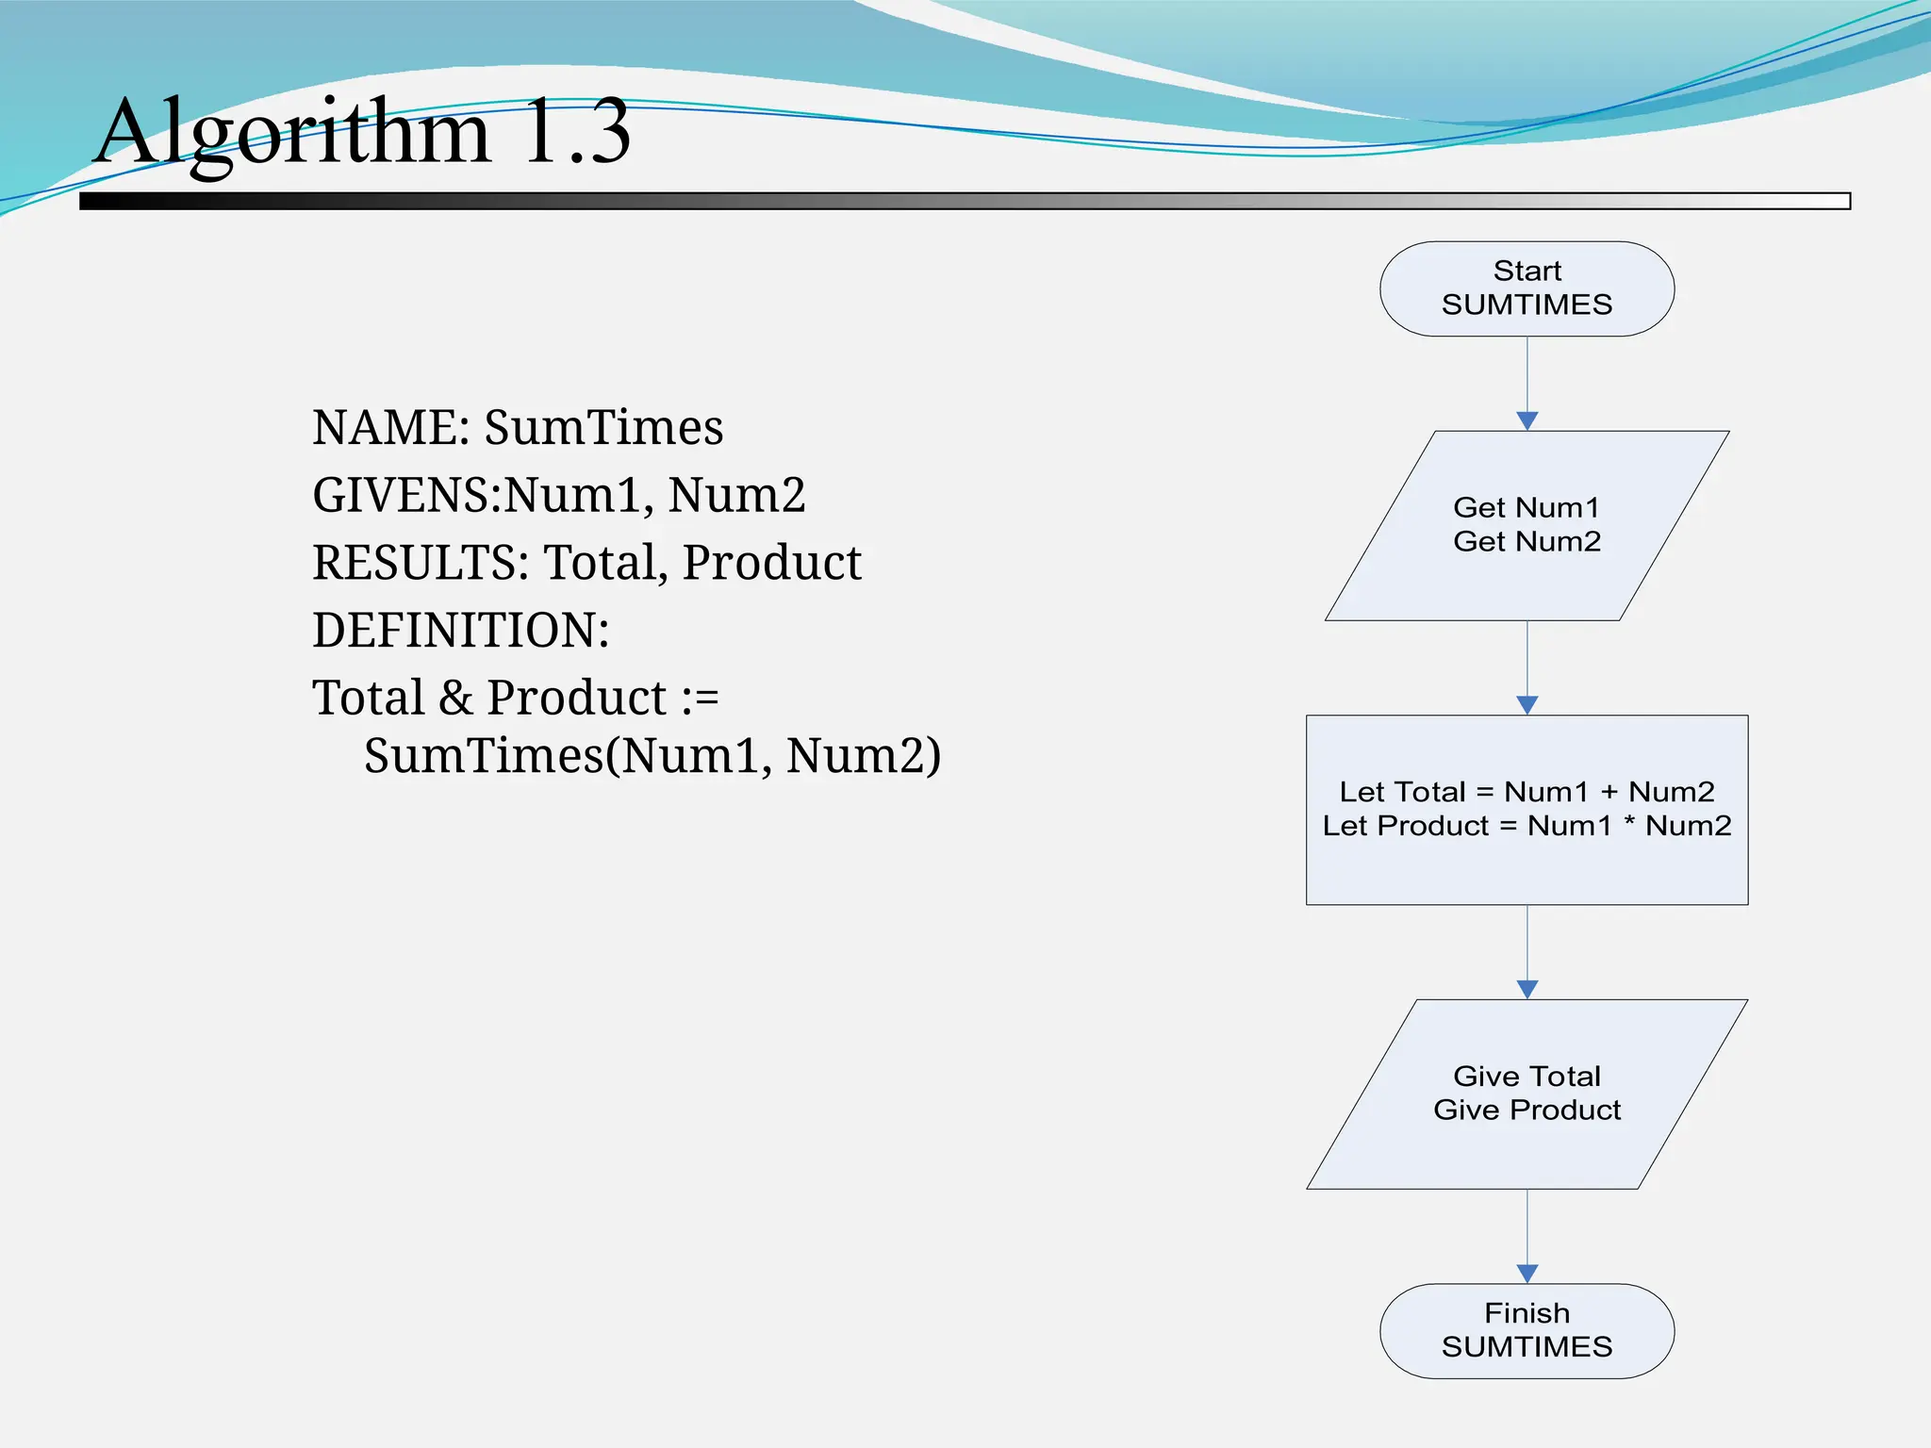Click arrowhead pointing into Give Total shape
1931x1448 pixels.
point(1527,989)
